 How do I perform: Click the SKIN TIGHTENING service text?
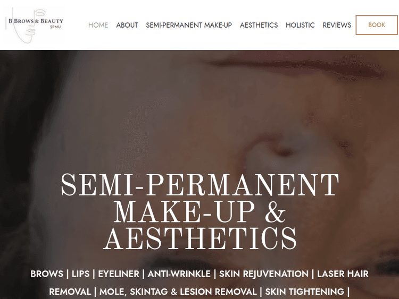pos(305,292)
